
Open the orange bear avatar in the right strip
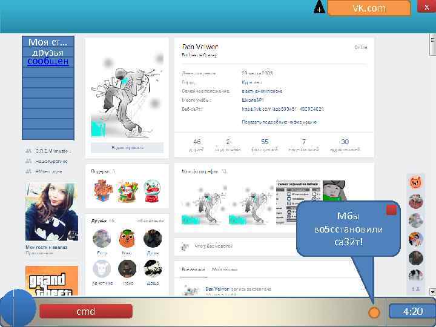click(415, 182)
